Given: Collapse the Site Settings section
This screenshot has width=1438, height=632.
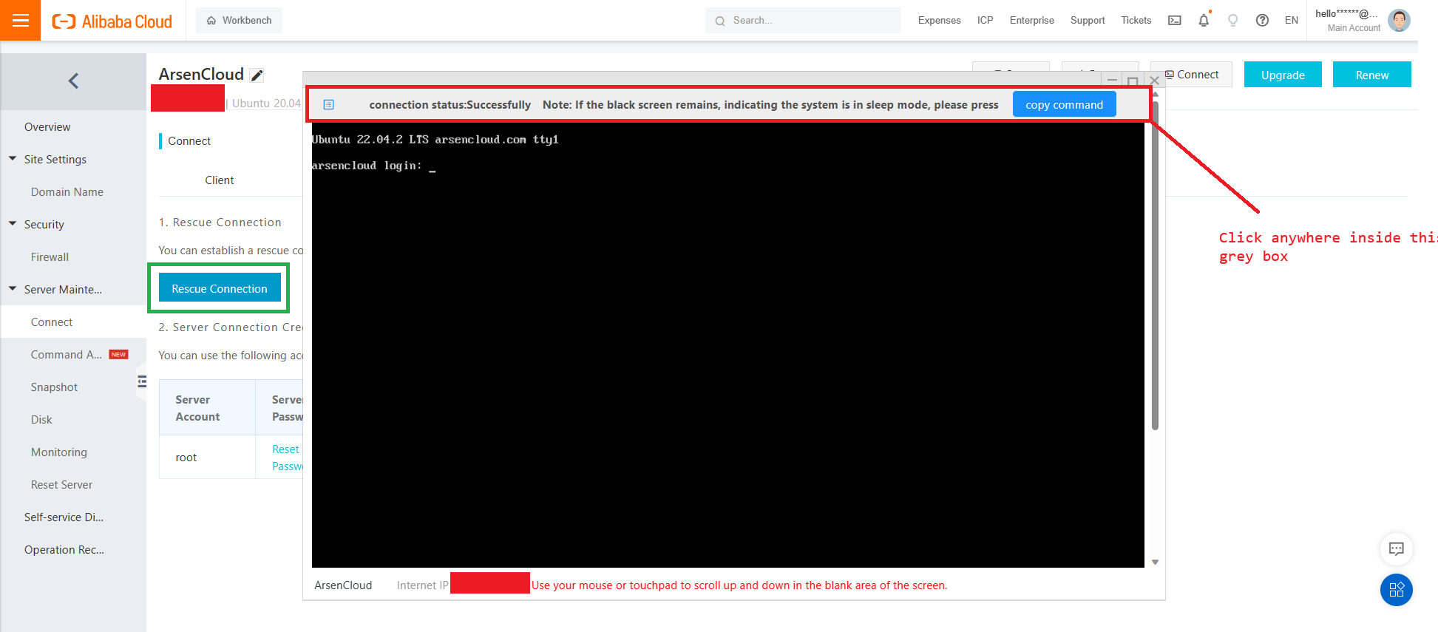Looking at the screenshot, I should pos(13,159).
